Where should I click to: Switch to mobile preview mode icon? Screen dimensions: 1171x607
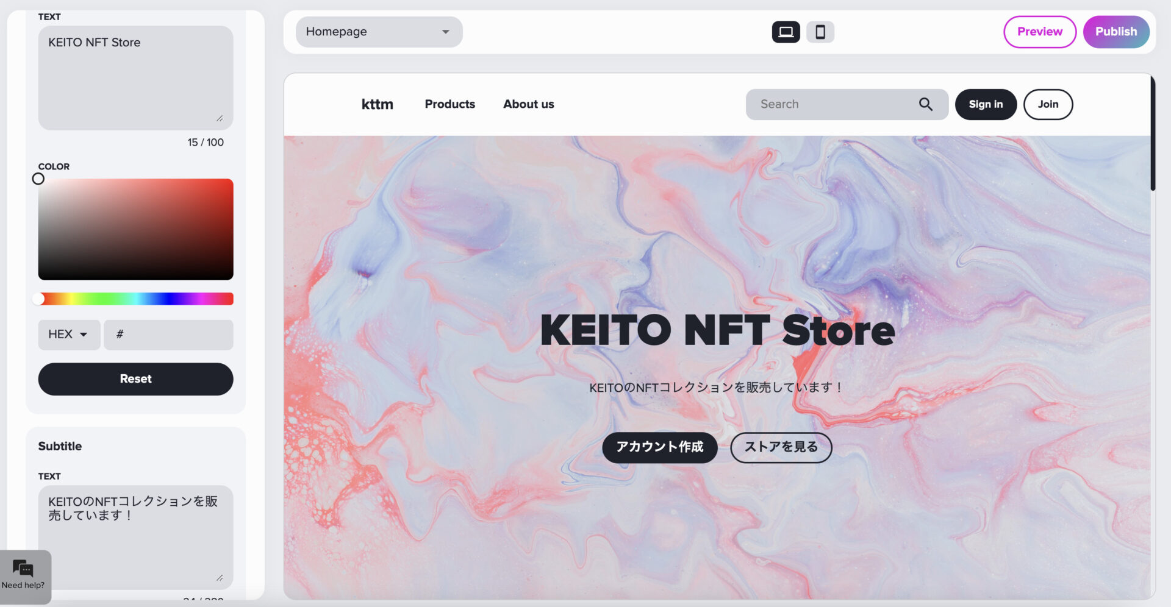point(820,32)
